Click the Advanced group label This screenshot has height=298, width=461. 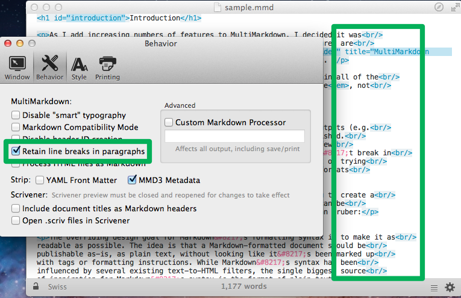pyautogui.click(x=180, y=105)
